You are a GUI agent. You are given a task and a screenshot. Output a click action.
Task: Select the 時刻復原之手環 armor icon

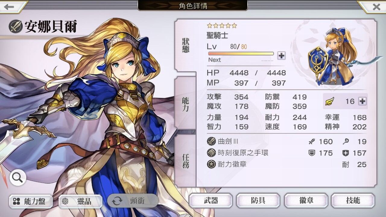click(x=211, y=153)
